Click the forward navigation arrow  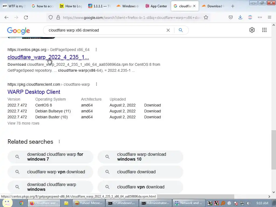[x=16, y=18]
